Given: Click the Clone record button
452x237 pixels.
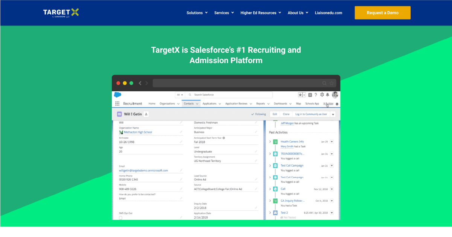Looking at the screenshot, I should (x=286, y=114).
